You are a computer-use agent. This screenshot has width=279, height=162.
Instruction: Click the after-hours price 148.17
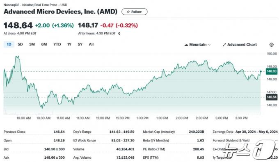click(x=88, y=25)
